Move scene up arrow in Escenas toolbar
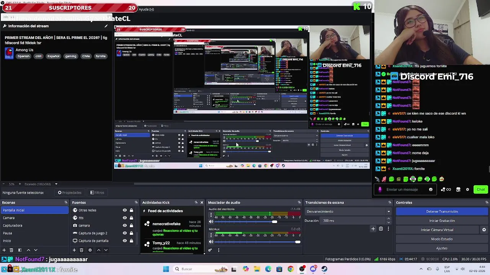Screen dimensions: 490x275 (28, 250)
